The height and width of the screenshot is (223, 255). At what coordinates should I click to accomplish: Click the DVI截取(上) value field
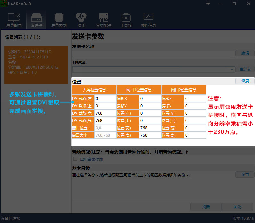pos(105,106)
